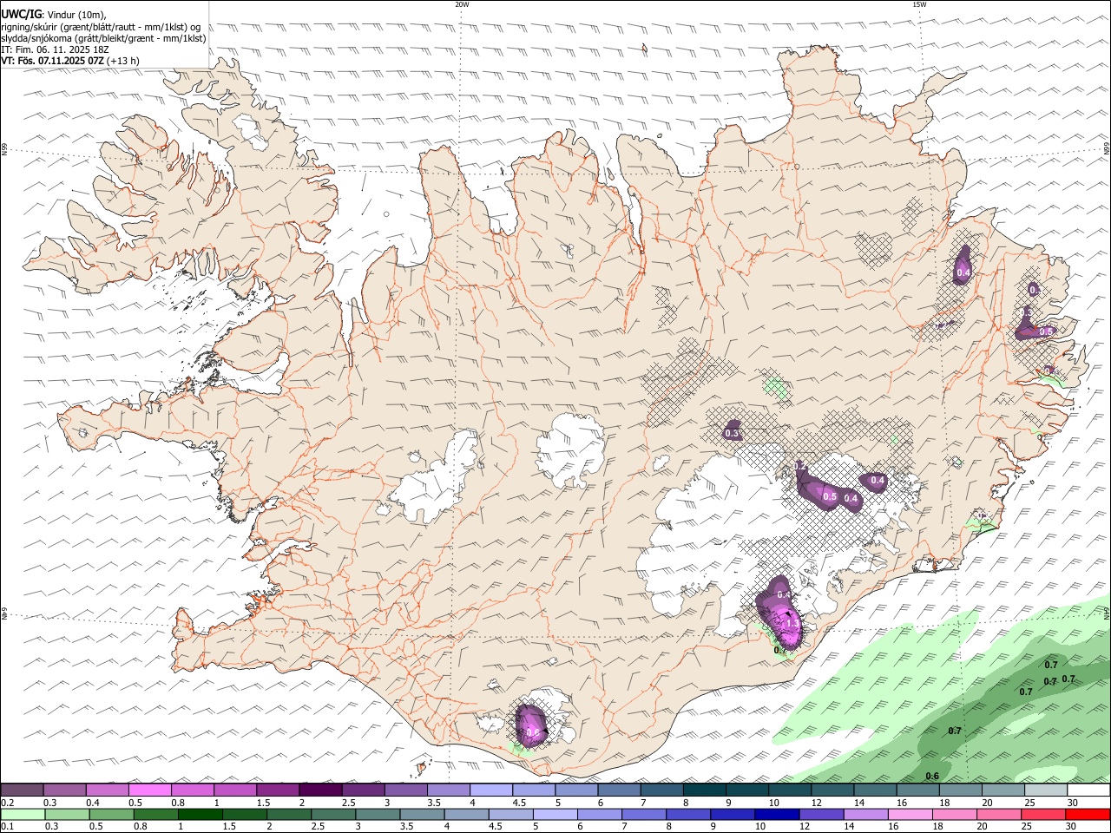Click the '20W' longitude label

click(462, 4)
